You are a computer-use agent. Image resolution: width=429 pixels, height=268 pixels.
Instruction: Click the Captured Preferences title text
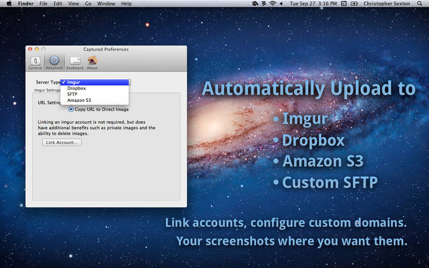(x=106, y=49)
